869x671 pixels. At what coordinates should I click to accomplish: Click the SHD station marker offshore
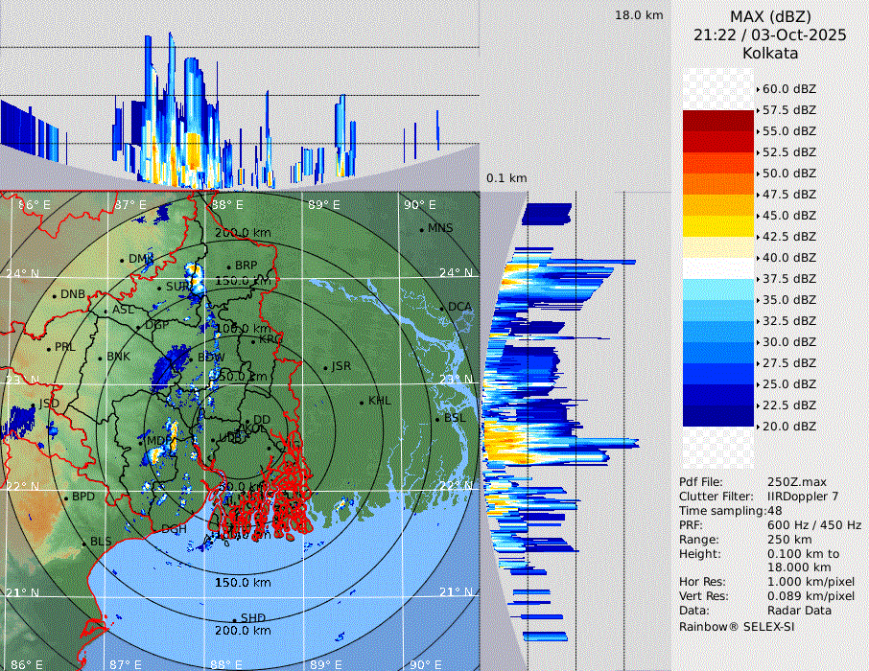(234, 618)
